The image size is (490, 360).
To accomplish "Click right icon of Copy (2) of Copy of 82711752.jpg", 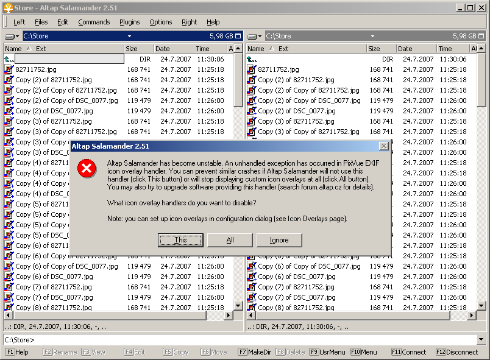I will click(252, 90).
